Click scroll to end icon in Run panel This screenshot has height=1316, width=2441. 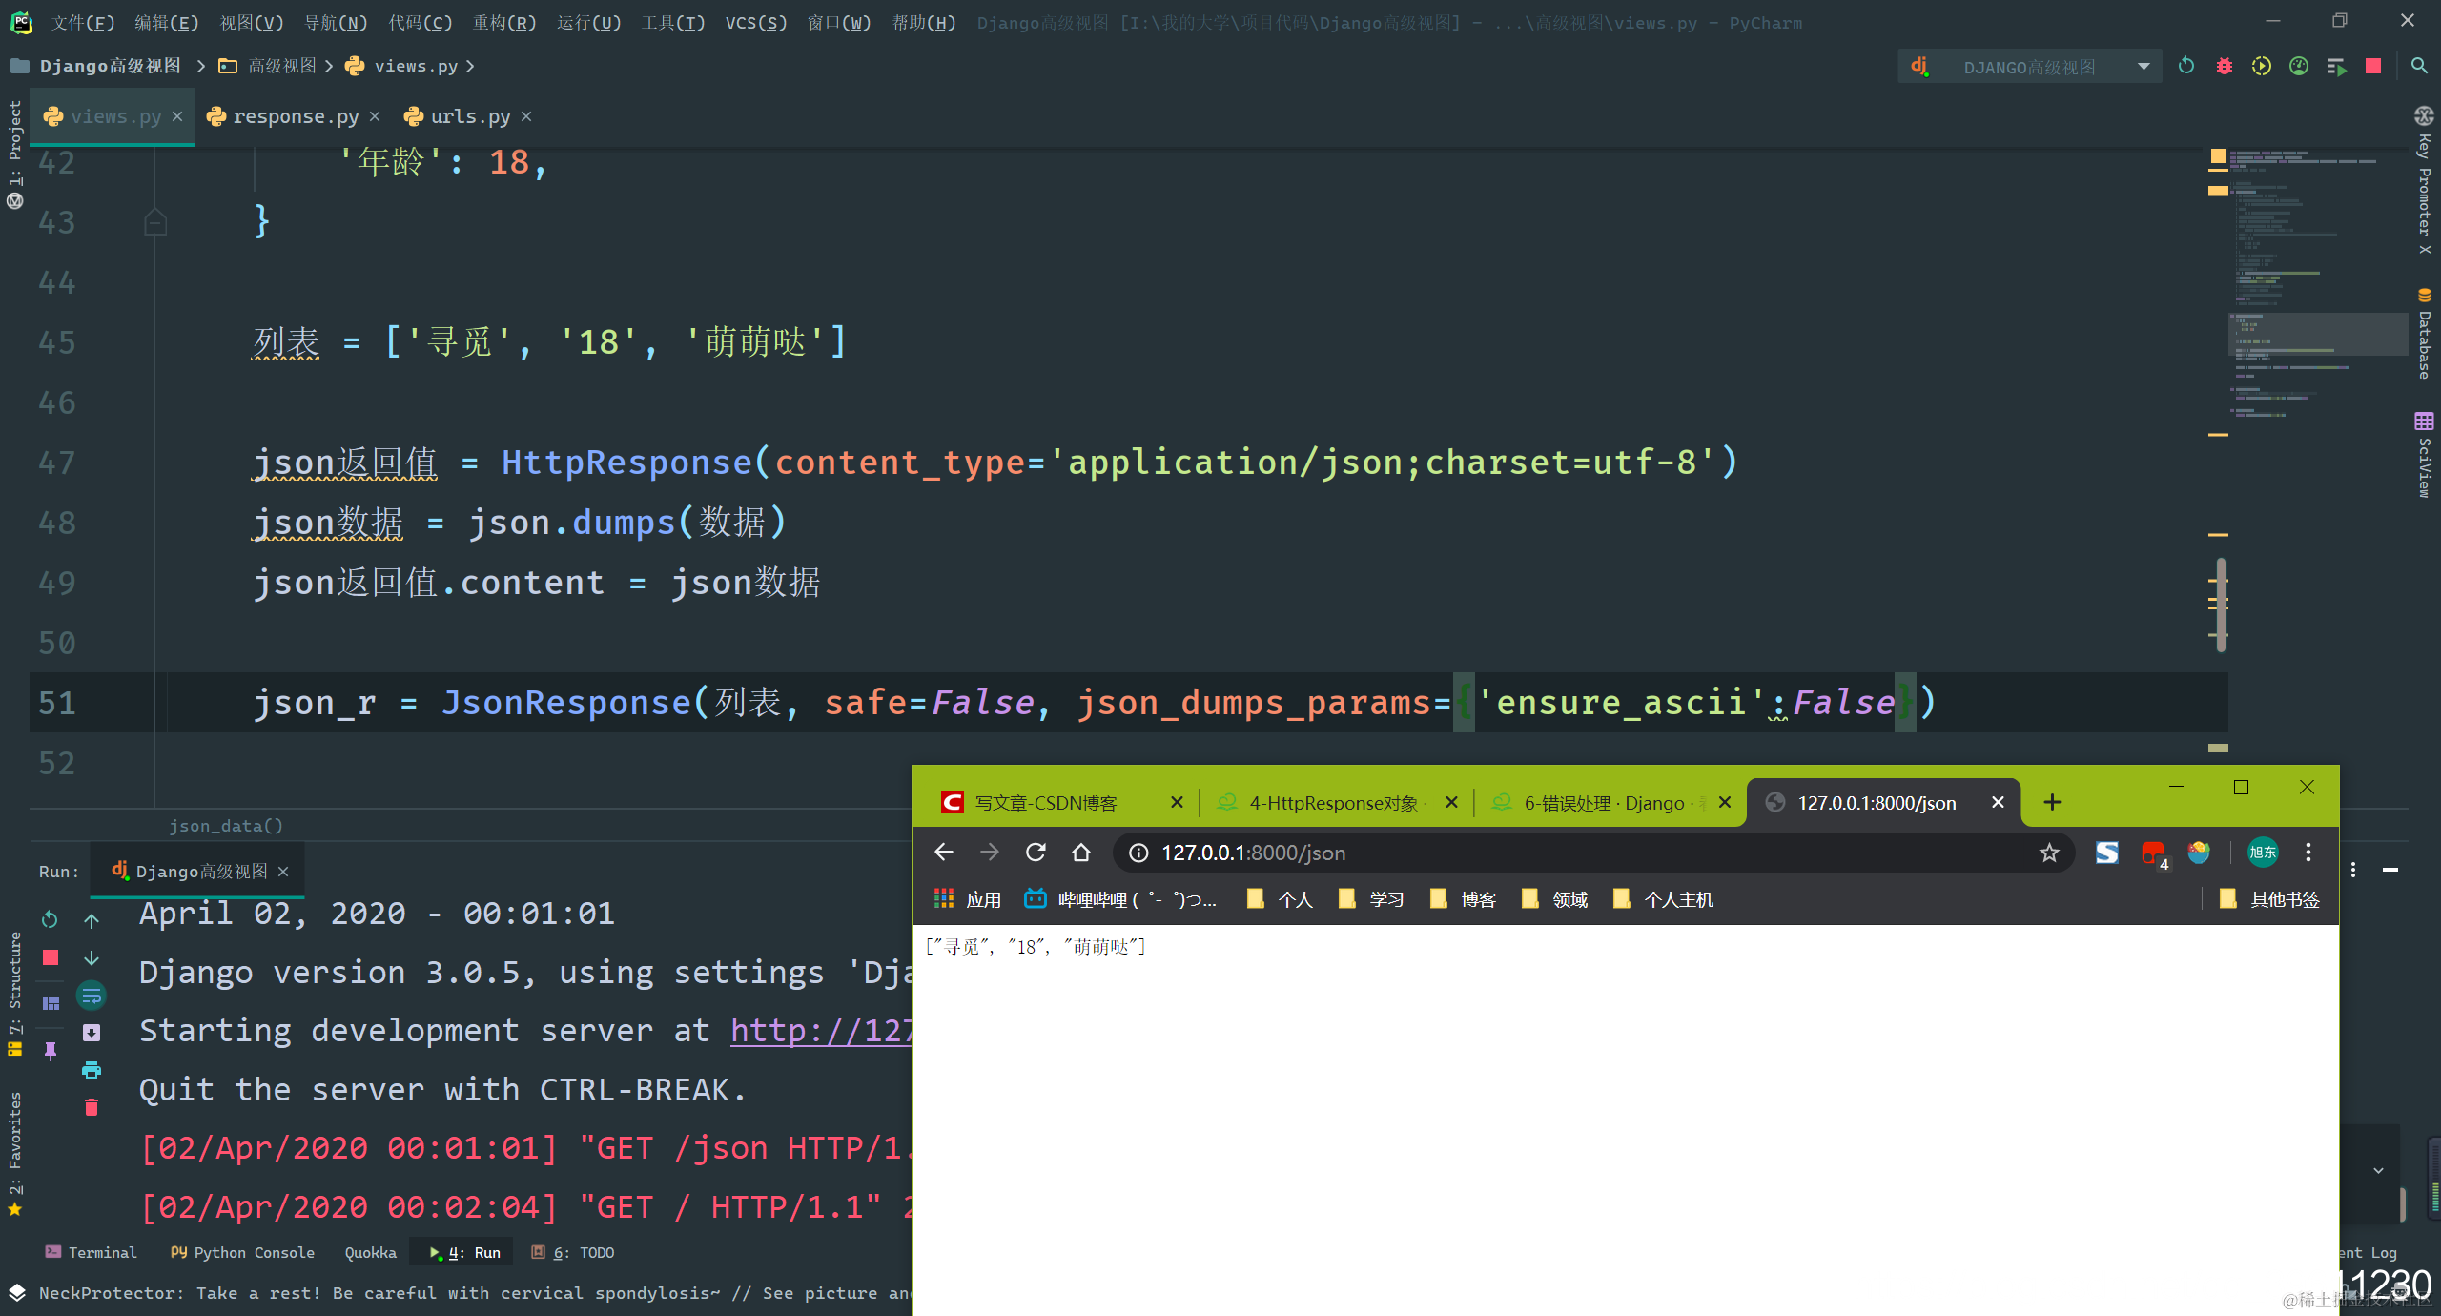[x=92, y=1033]
